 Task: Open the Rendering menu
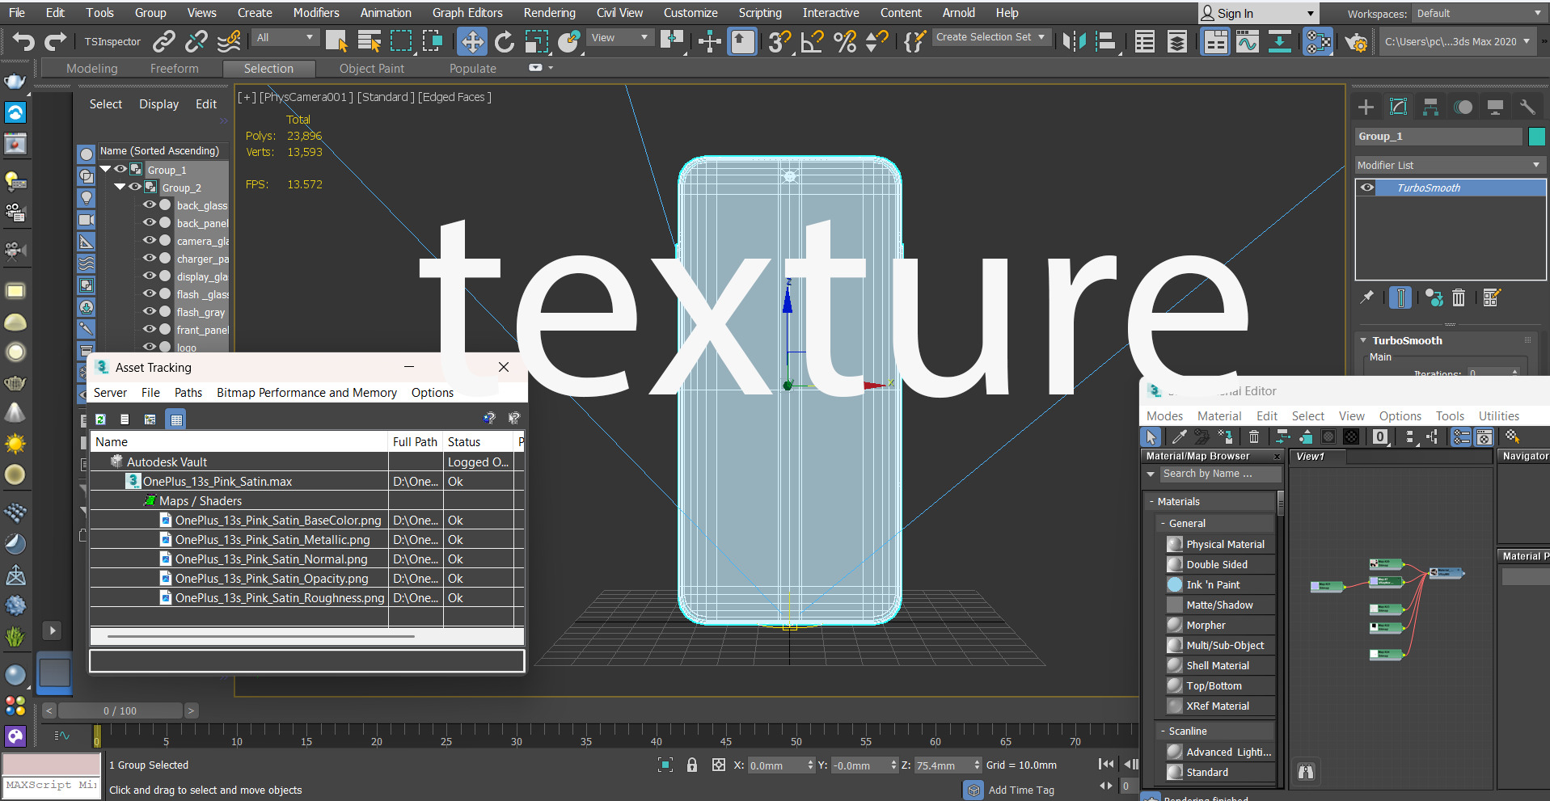[549, 13]
